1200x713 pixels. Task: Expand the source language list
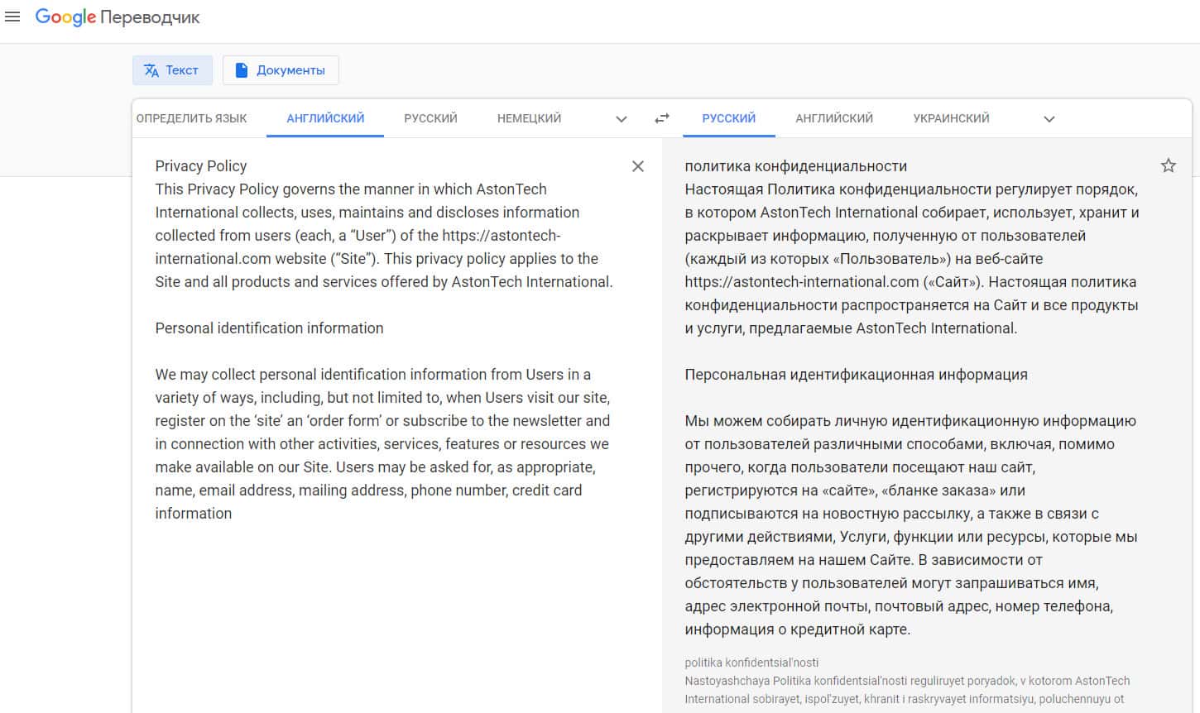tap(622, 119)
